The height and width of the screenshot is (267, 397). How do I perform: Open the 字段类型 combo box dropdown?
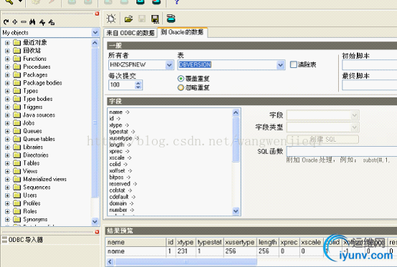[x=355, y=127]
